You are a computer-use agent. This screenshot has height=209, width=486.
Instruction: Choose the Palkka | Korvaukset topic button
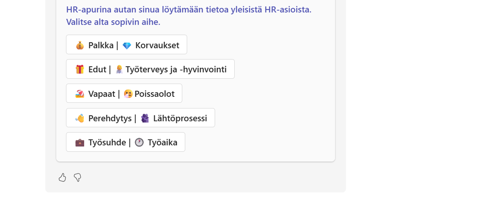coord(126,45)
